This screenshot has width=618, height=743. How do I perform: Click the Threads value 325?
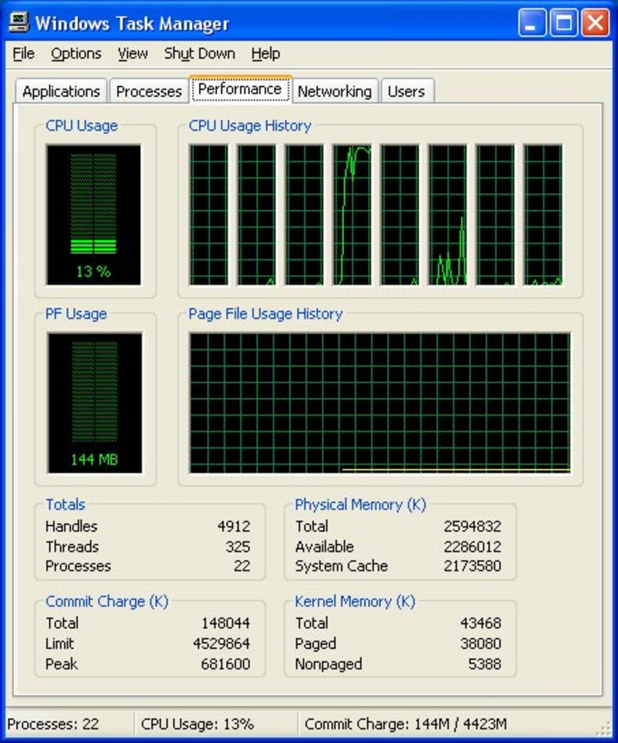237,547
